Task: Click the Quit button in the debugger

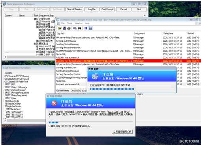Action: tap(139, 9)
